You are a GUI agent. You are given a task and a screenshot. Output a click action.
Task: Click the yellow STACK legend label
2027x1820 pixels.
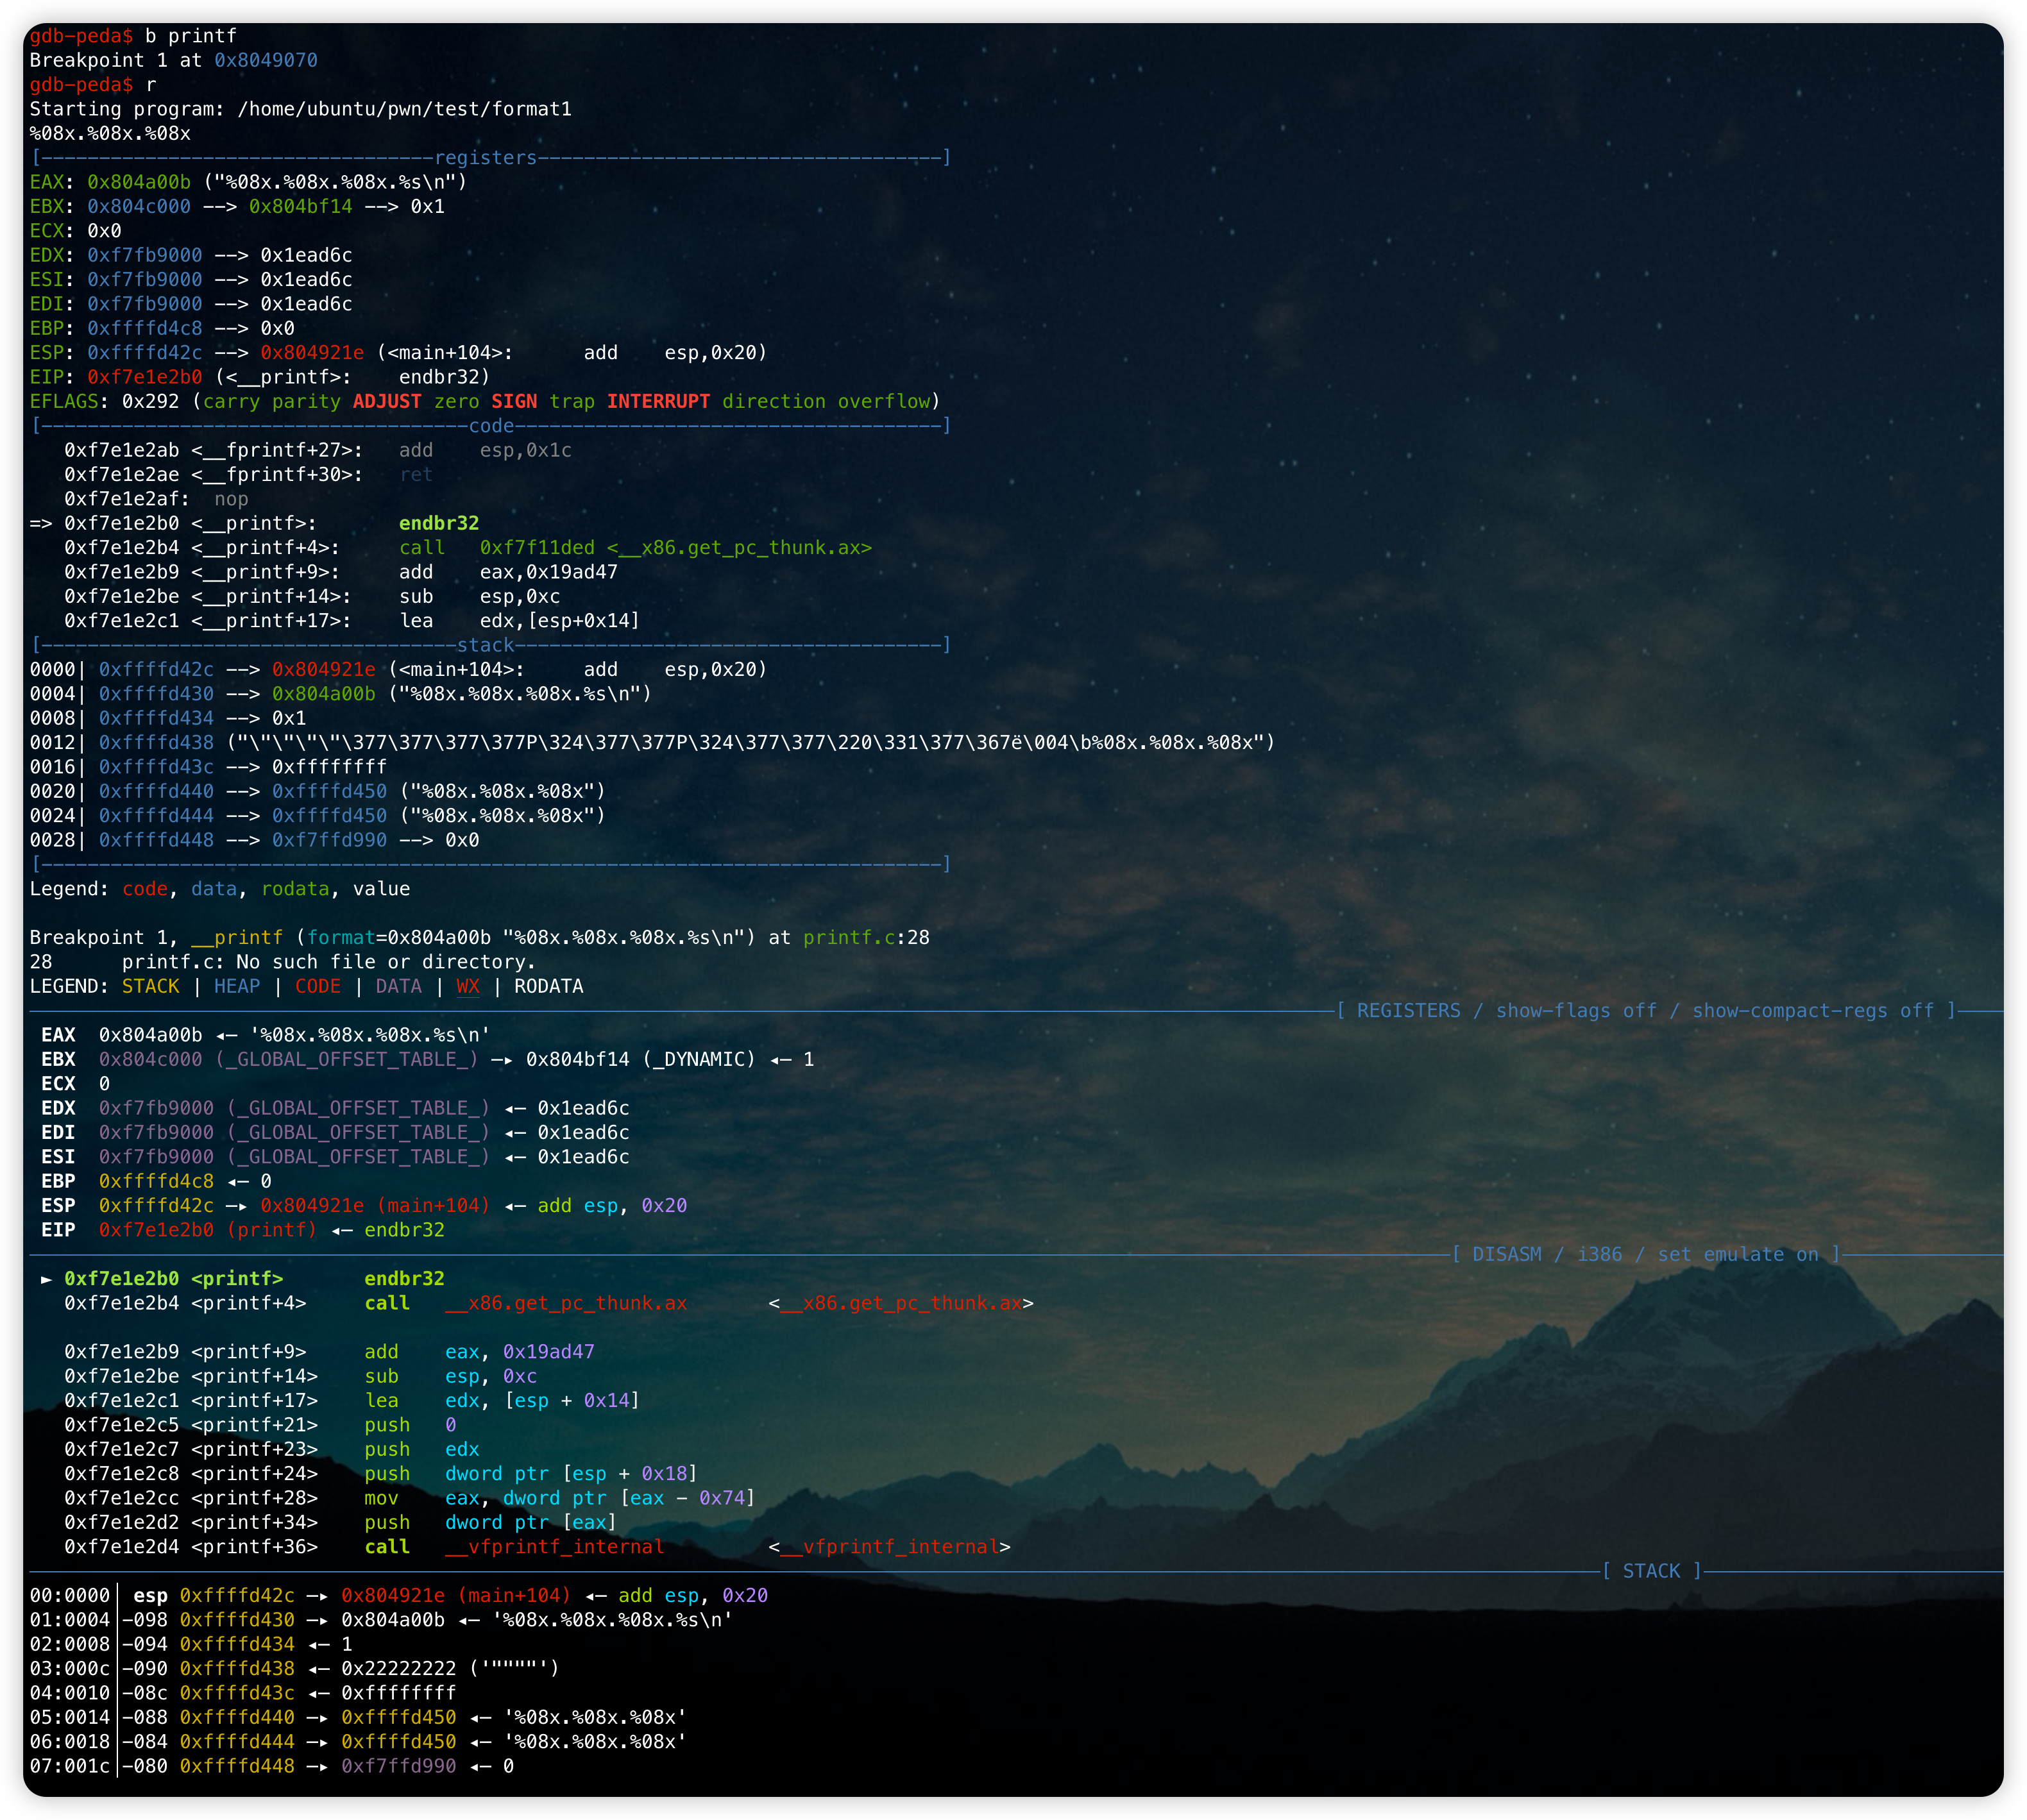151,987
